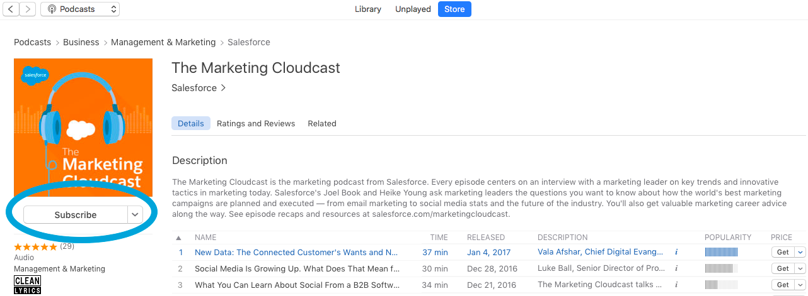Click the five-star rating display

point(36,246)
